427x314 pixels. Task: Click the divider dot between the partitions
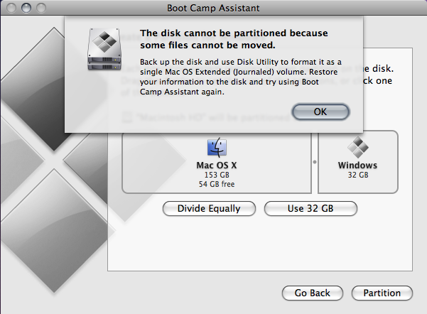315,162
